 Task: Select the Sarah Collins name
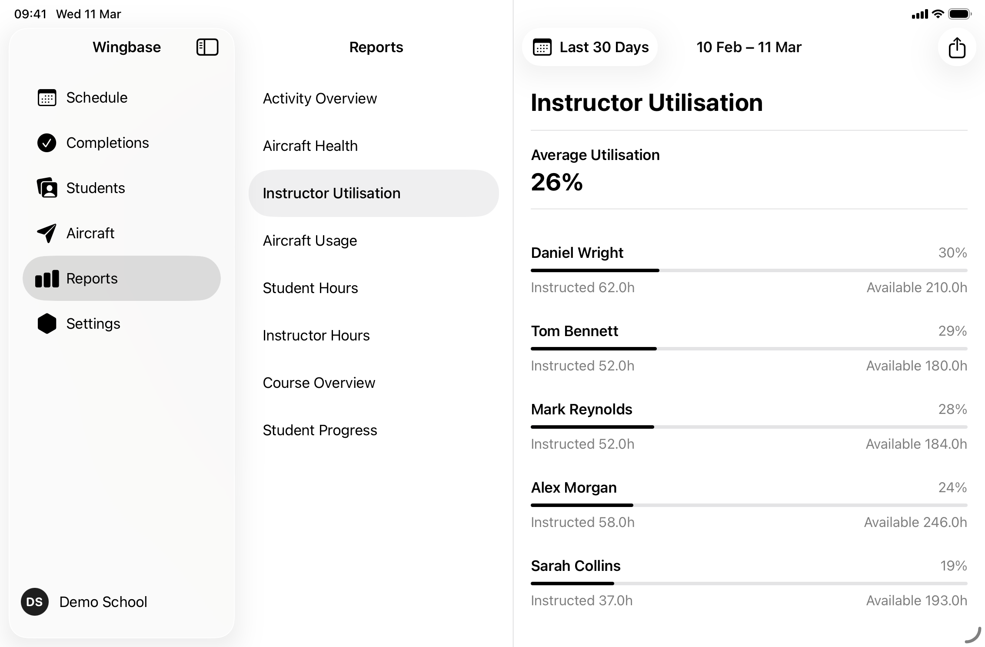pos(576,566)
